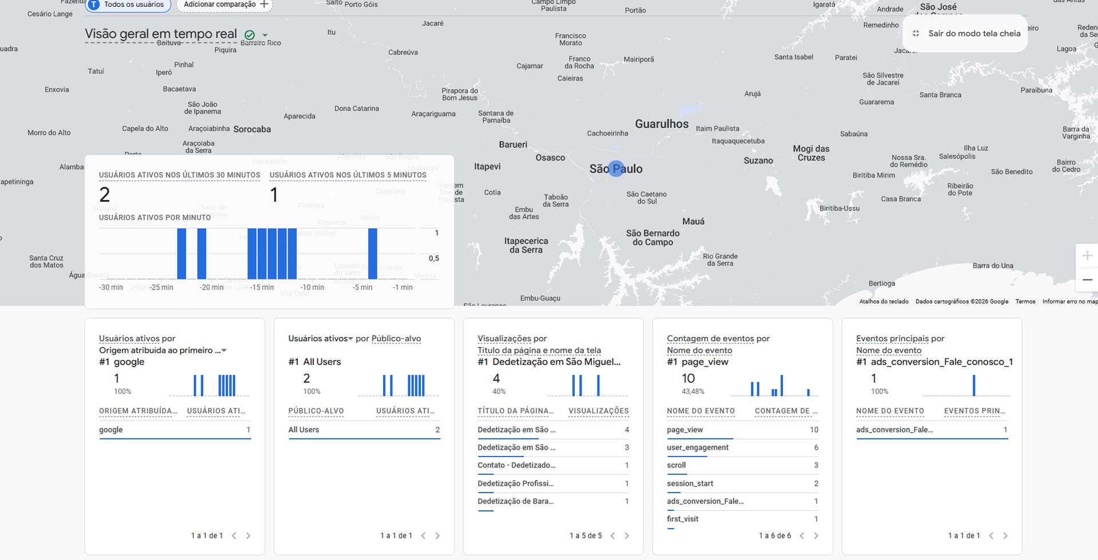The height and width of the screenshot is (560, 1098).
Task: Click previous page arrow in google origin card
Action: [x=234, y=535]
